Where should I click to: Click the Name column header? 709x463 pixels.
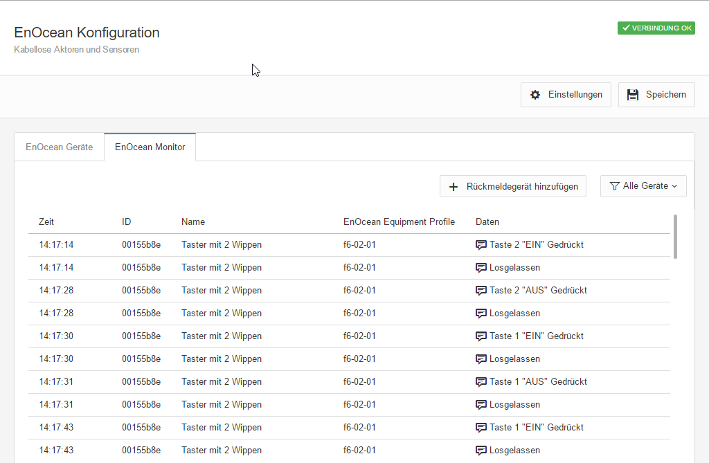(x=193, y=222)
